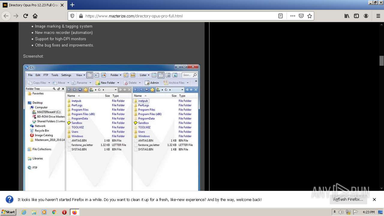The width and height of the screenshot is (384, 216).
Task: Open the volume tray icon
Action: [x=341, y=212]
